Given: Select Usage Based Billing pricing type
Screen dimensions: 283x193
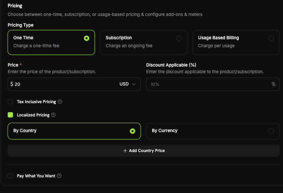Looking at the screenshot, I should (x=236, y=42).
